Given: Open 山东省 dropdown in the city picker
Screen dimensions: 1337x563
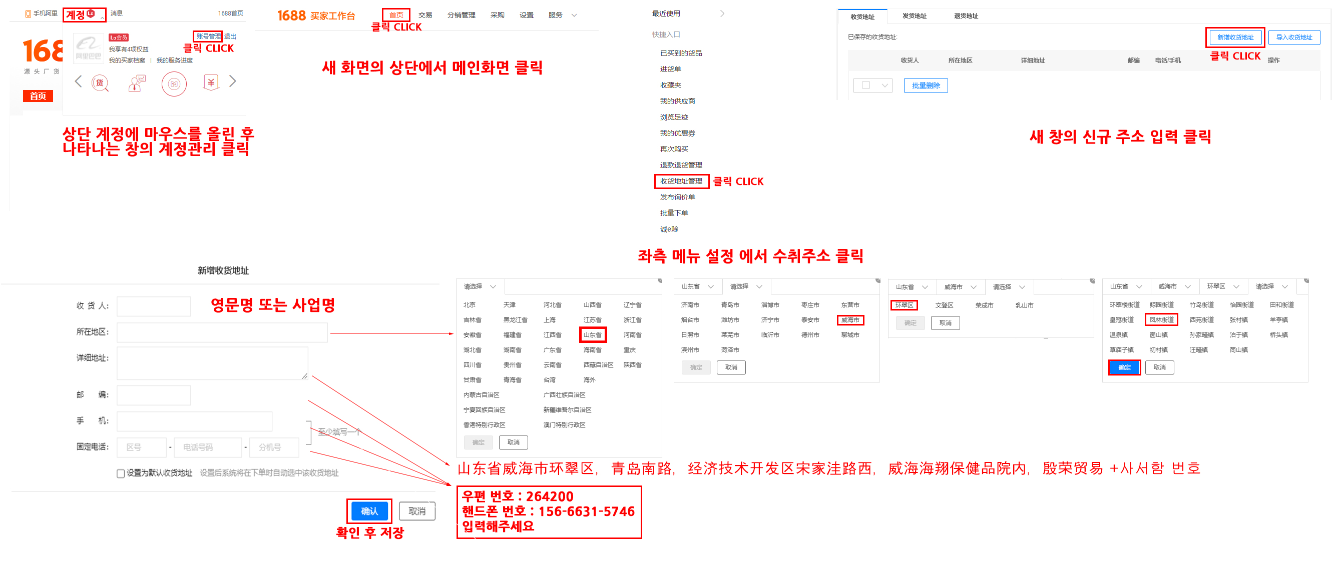Looking at the screenshot, I should 698,286.
